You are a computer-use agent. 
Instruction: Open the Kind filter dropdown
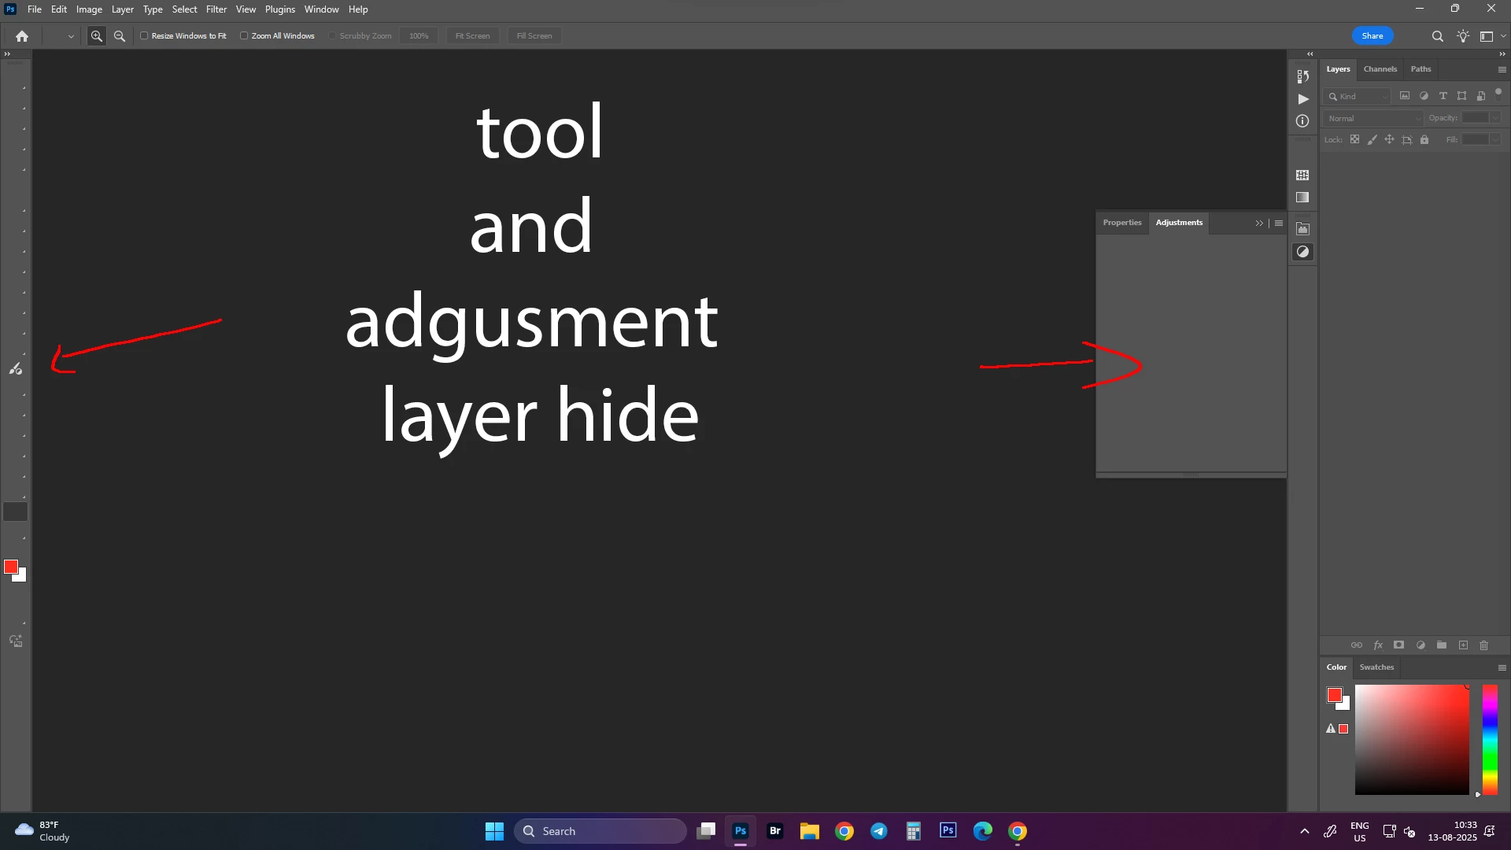pyautogui.click(x=1358, y=96)
